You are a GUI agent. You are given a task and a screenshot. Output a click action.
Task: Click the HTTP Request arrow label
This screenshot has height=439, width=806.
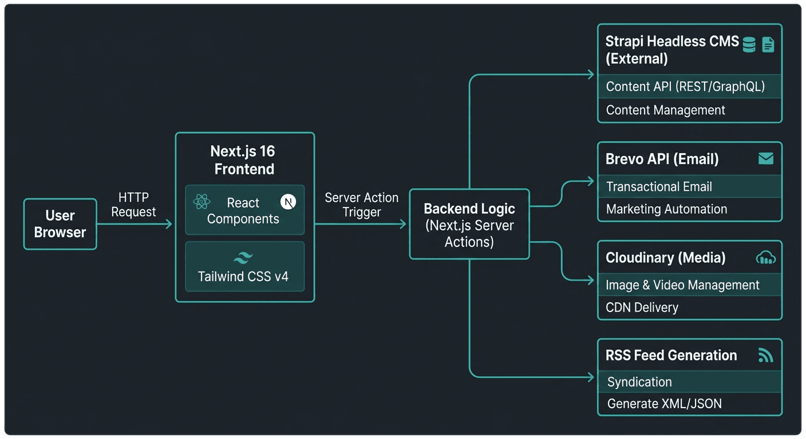click(x=134, y=205)
